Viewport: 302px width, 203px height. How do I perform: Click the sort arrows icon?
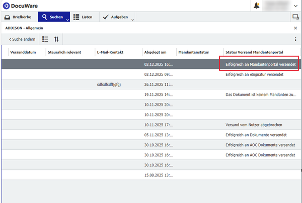pos(56,39)
